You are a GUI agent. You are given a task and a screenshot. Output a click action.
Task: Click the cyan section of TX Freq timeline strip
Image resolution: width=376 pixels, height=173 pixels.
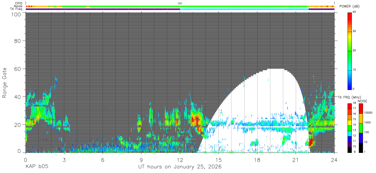(x=244, y=9)
